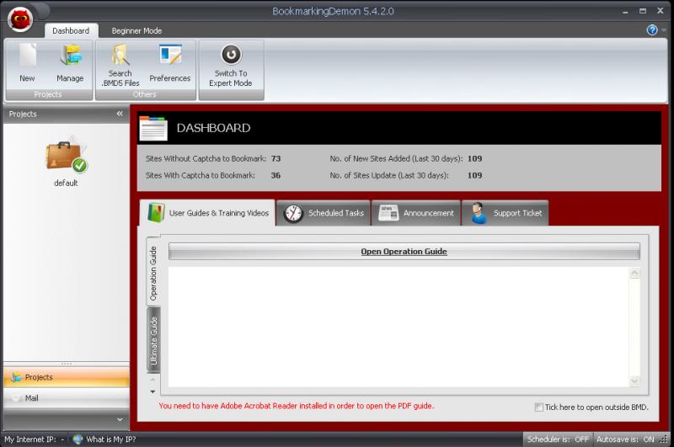Click the Sites With Captcha count 36
Viewport: 674px width, 447px height.
pyautogui.click(x=276, y=175)
